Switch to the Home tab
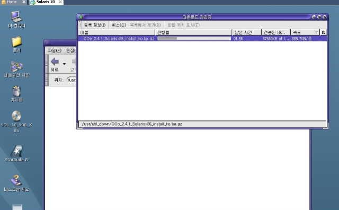339x210 pixels. [12, 2]
